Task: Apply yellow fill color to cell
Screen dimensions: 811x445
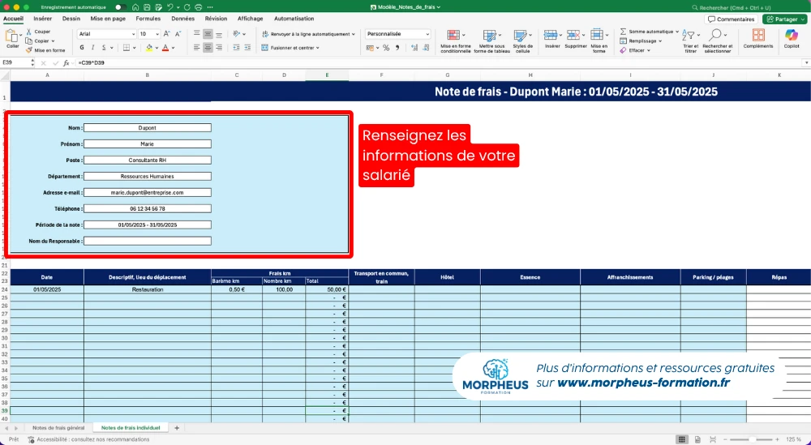Action: (149, 48)
